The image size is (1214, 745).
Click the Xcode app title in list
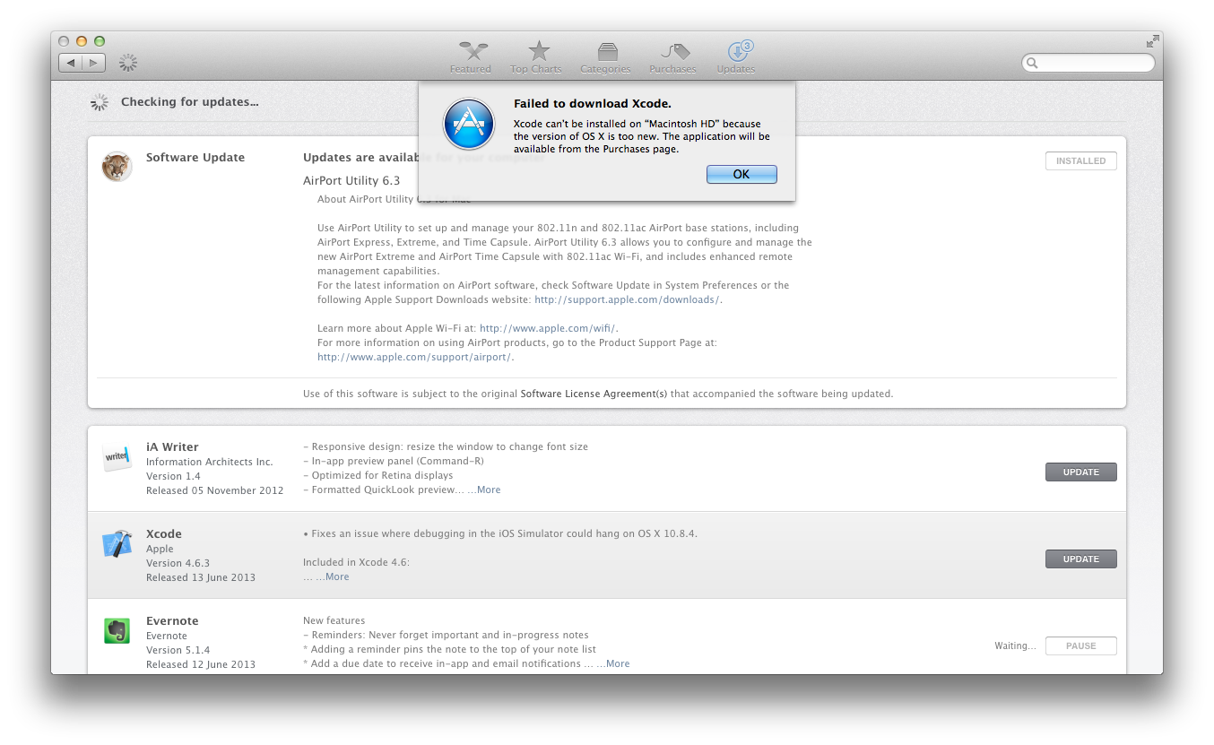pyautogui.click(x=164, y=533)
